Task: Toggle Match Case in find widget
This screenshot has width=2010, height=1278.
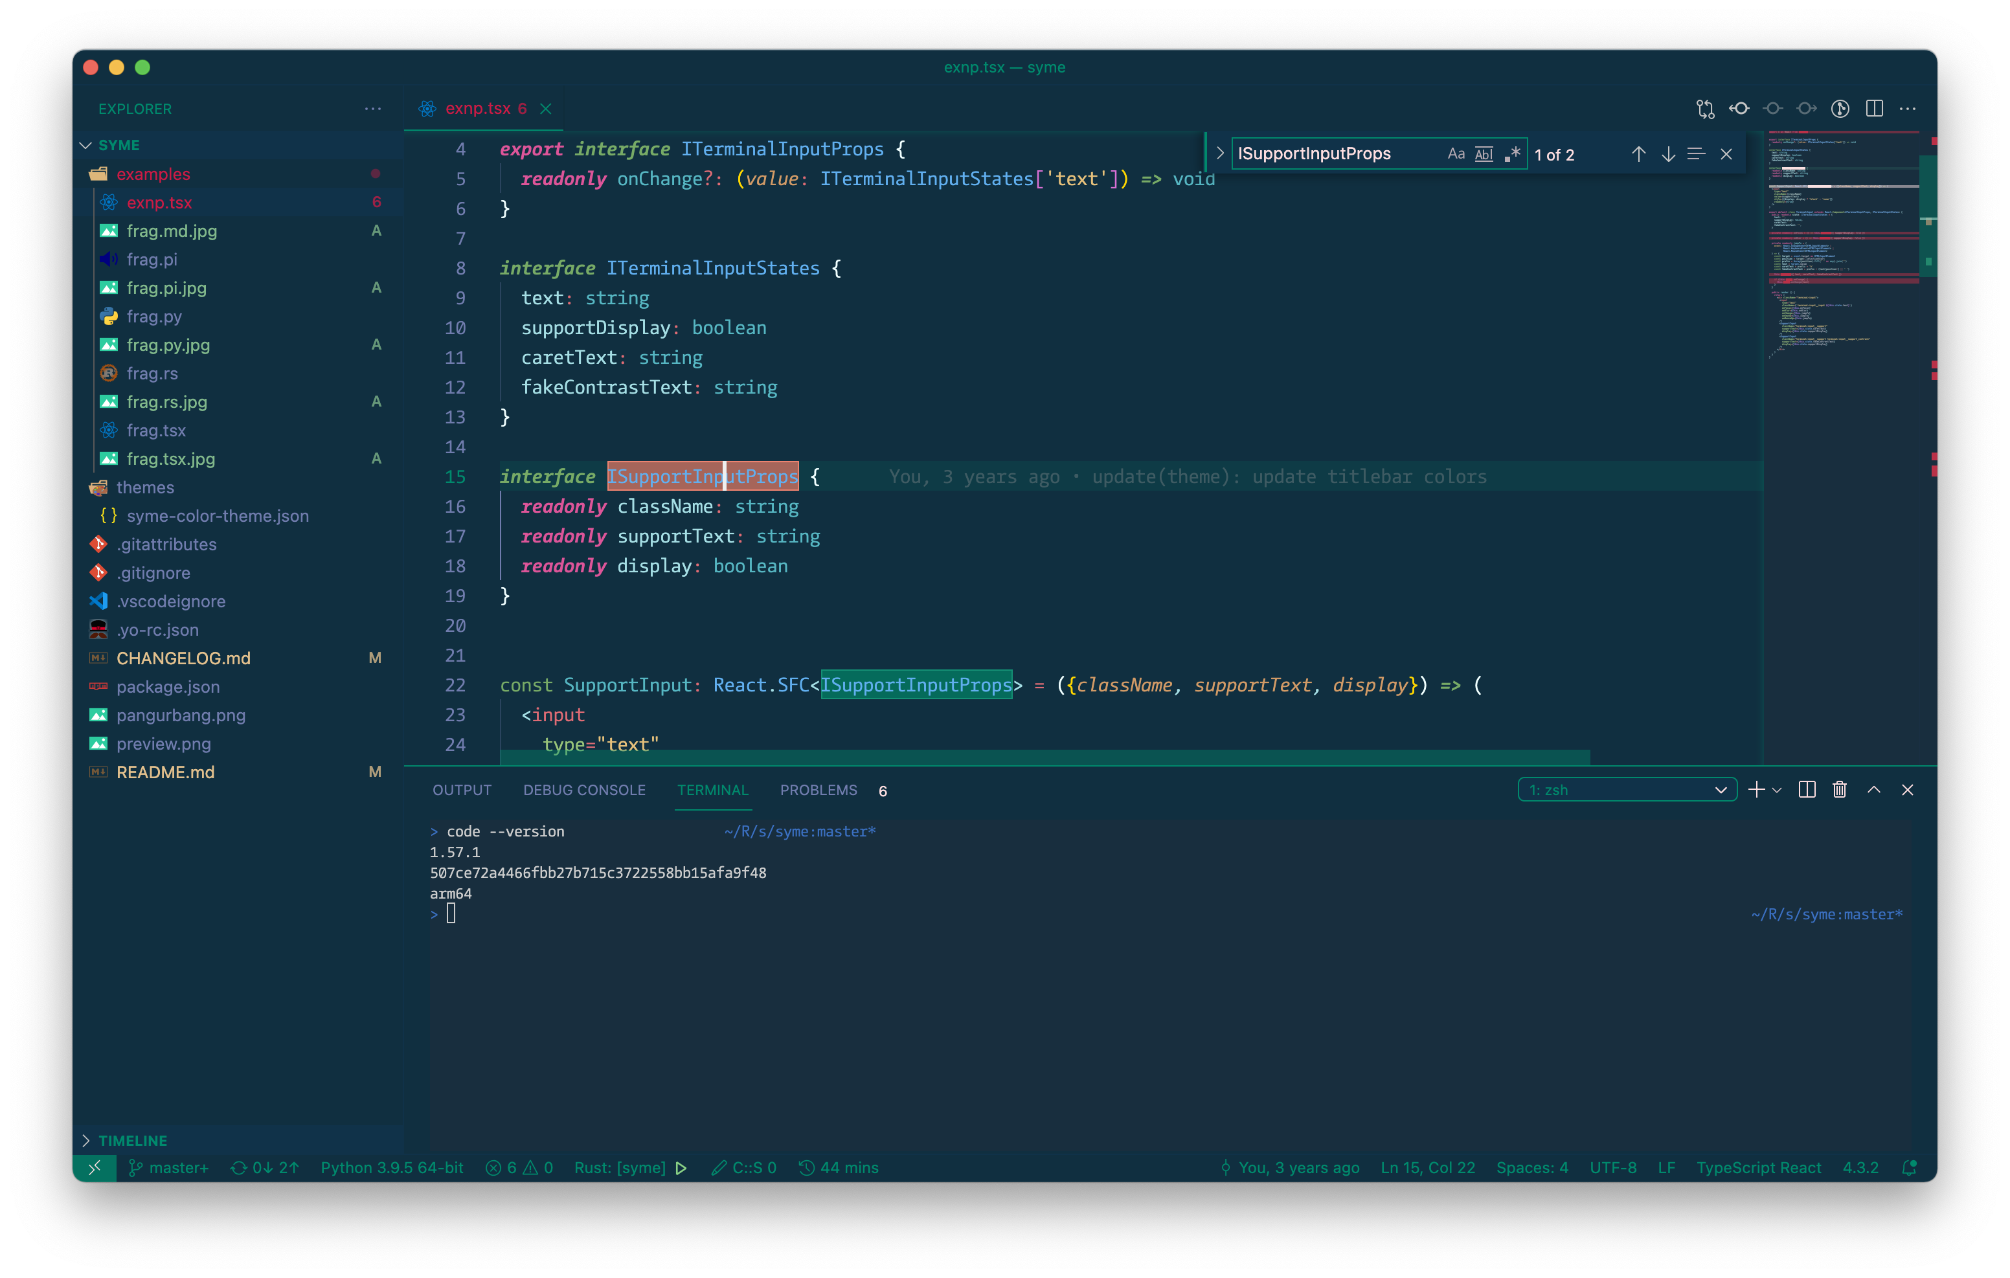Action: click(x=1456, y=155)
